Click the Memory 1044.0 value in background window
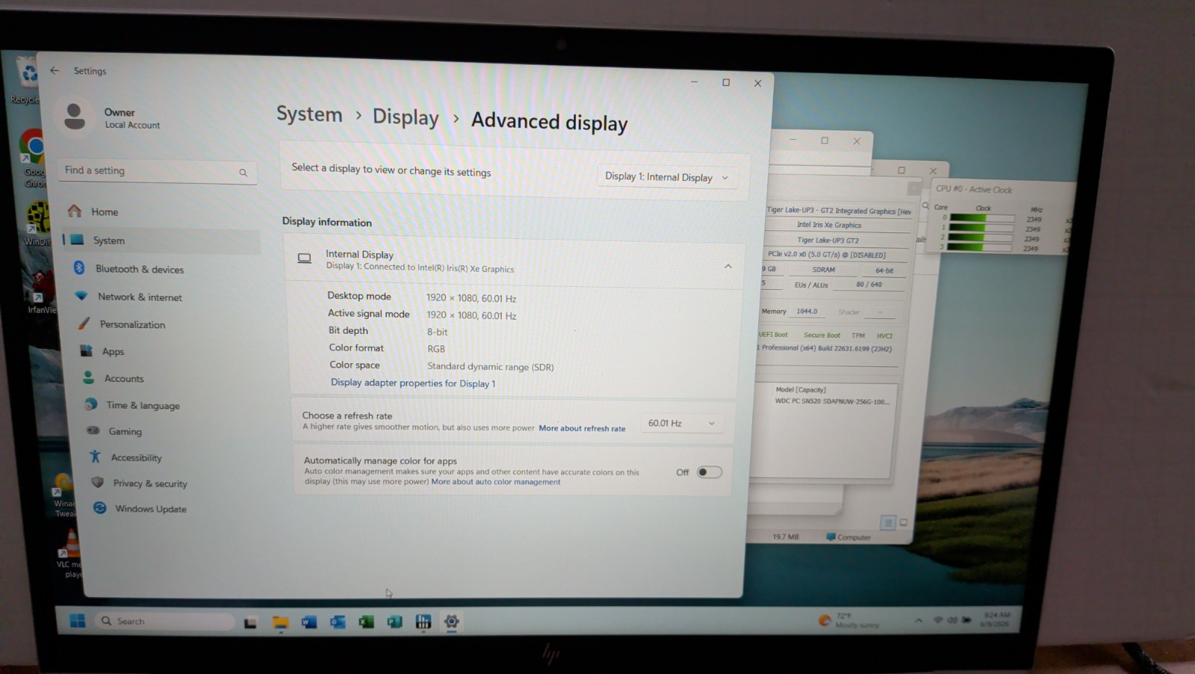1195x674 pixels. (x=807, y=312)
